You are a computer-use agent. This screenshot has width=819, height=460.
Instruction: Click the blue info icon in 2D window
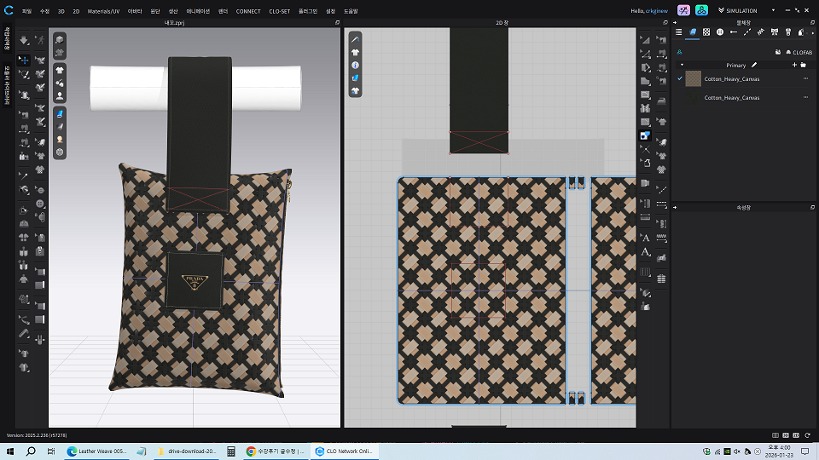355,65
